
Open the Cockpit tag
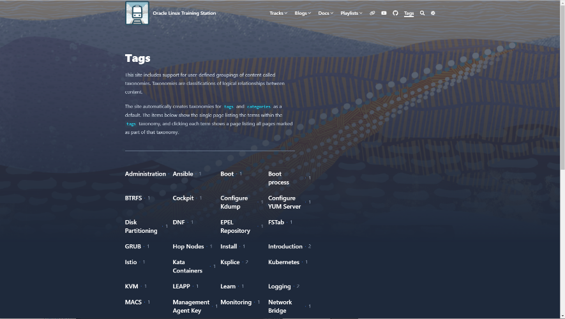point(183,198)
